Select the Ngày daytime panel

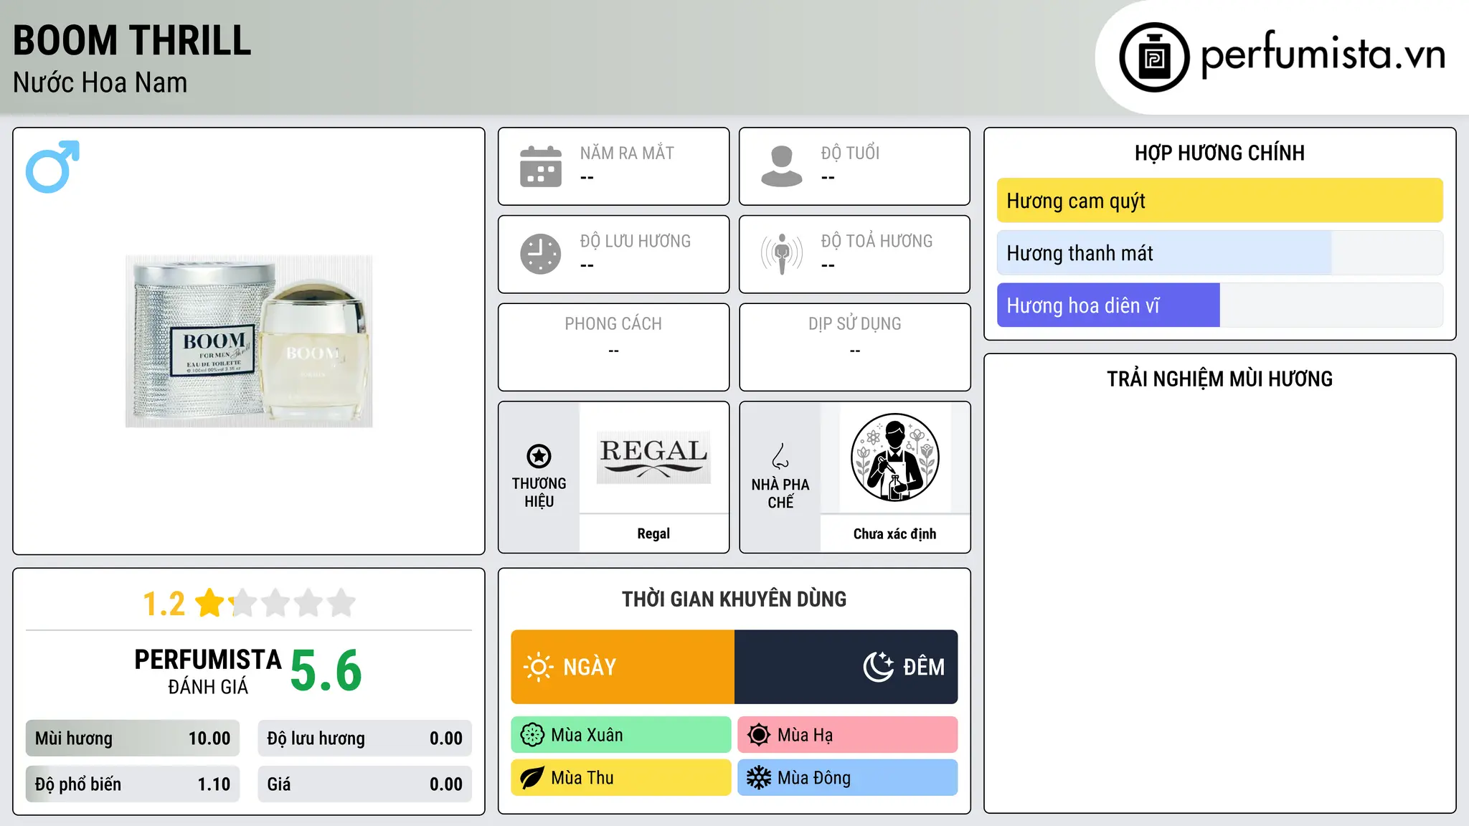tap(623, 667)
